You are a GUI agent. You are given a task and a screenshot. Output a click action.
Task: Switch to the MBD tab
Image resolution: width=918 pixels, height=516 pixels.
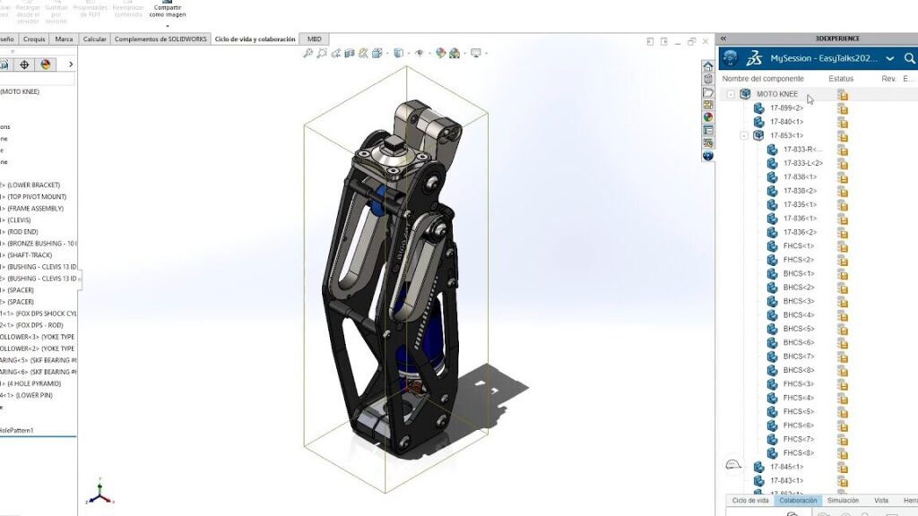315,39
